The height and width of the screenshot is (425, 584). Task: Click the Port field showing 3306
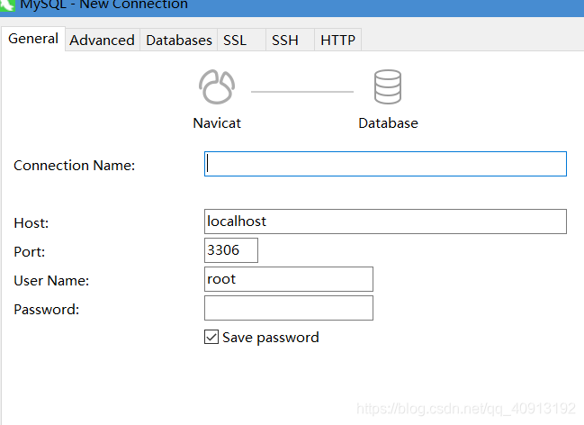tap(231, 250)
